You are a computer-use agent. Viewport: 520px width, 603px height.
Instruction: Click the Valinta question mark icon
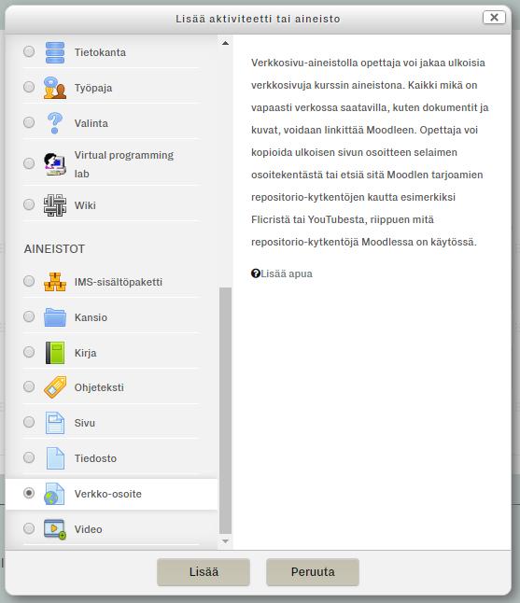55,123
